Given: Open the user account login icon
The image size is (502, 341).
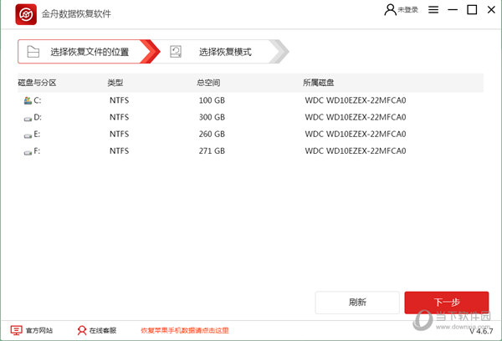Looking at the screenshot, I should point(390,10).
